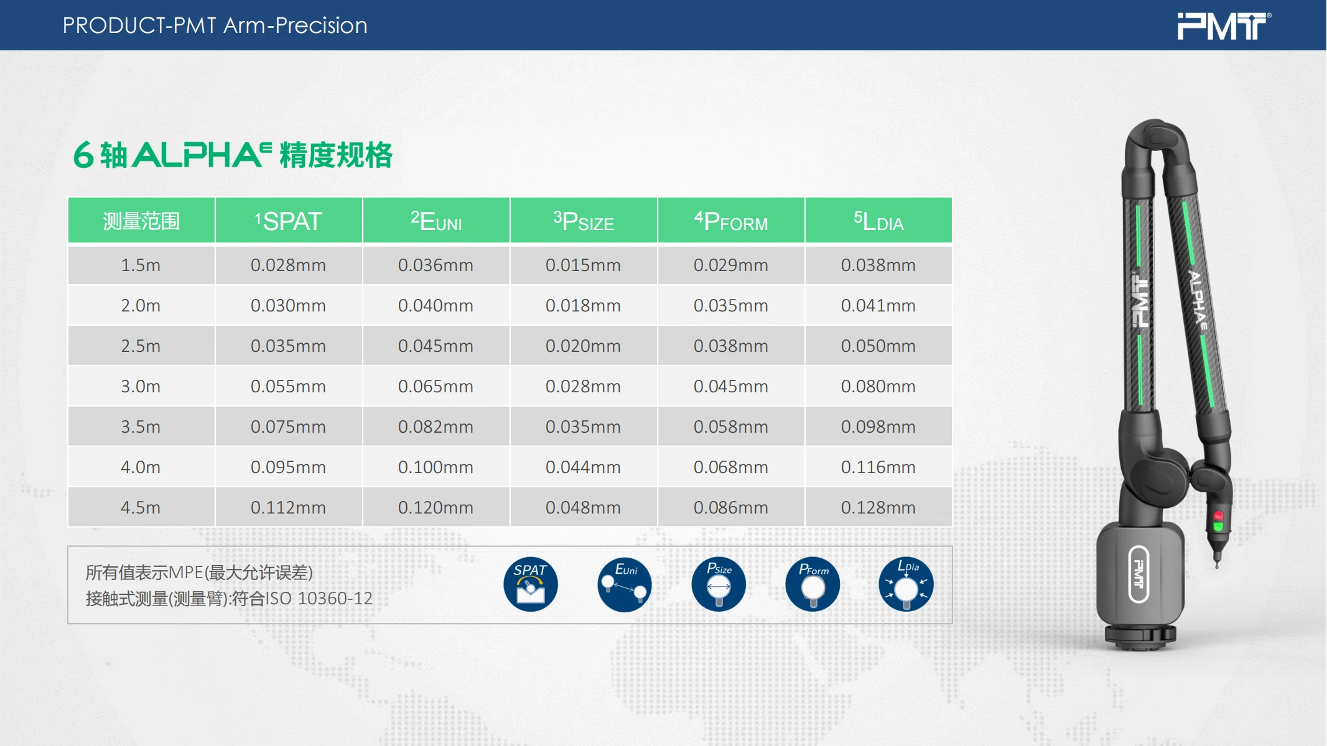
Task: Click the PSize sphere icon
Action: tap(719, 584)
